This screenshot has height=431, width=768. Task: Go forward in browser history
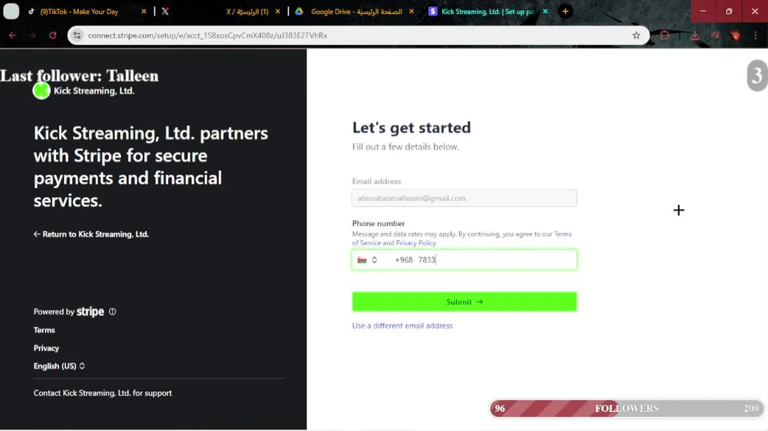click(x=32, y=36)
